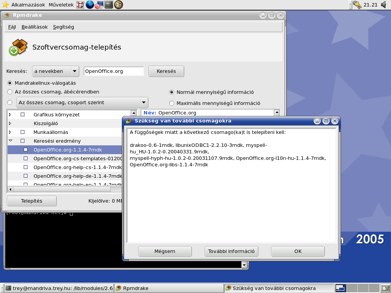
Task: Switch to terminal window trey@mandriva.trey.hu in taskbar
Action: (59, 288)
